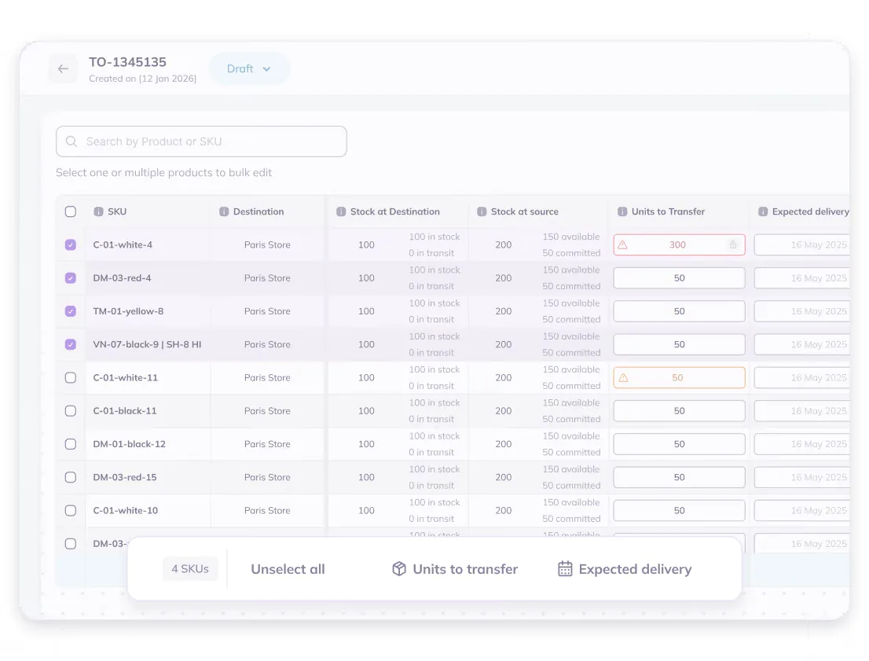Click the Destination column header text

(x=258, y=212)
